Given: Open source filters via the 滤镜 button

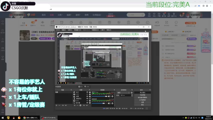Looking at the screenshot, I should 87,87.
